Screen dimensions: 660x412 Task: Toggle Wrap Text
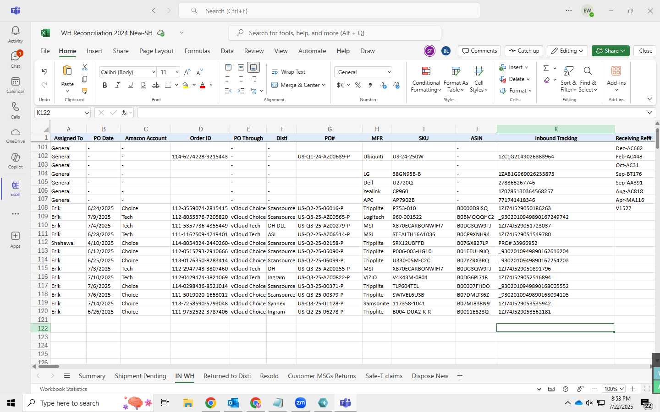click(x=288, y=72)
